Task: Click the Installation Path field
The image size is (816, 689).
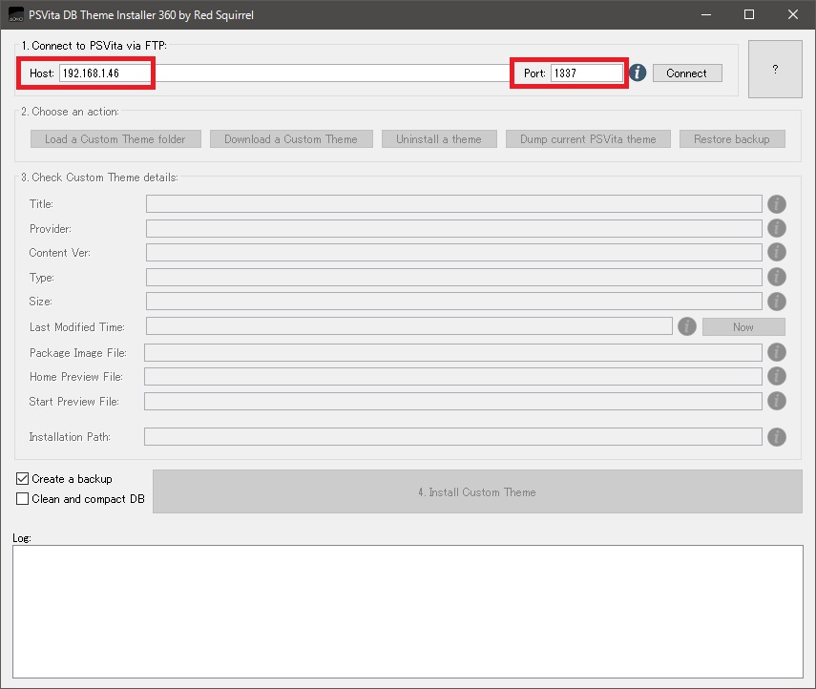Action: click(452, 437)
